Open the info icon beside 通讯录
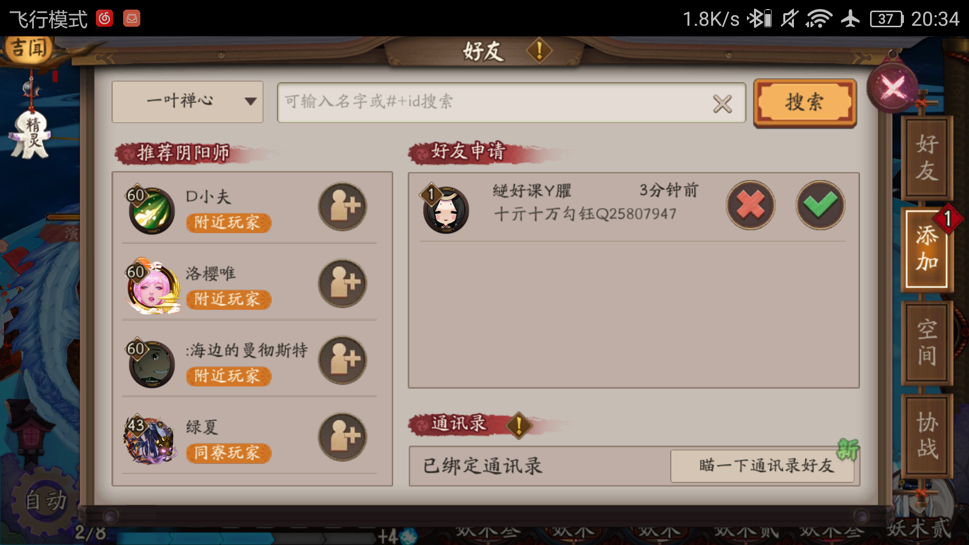This screenshot has width=969, height=545. pos(519,425)
